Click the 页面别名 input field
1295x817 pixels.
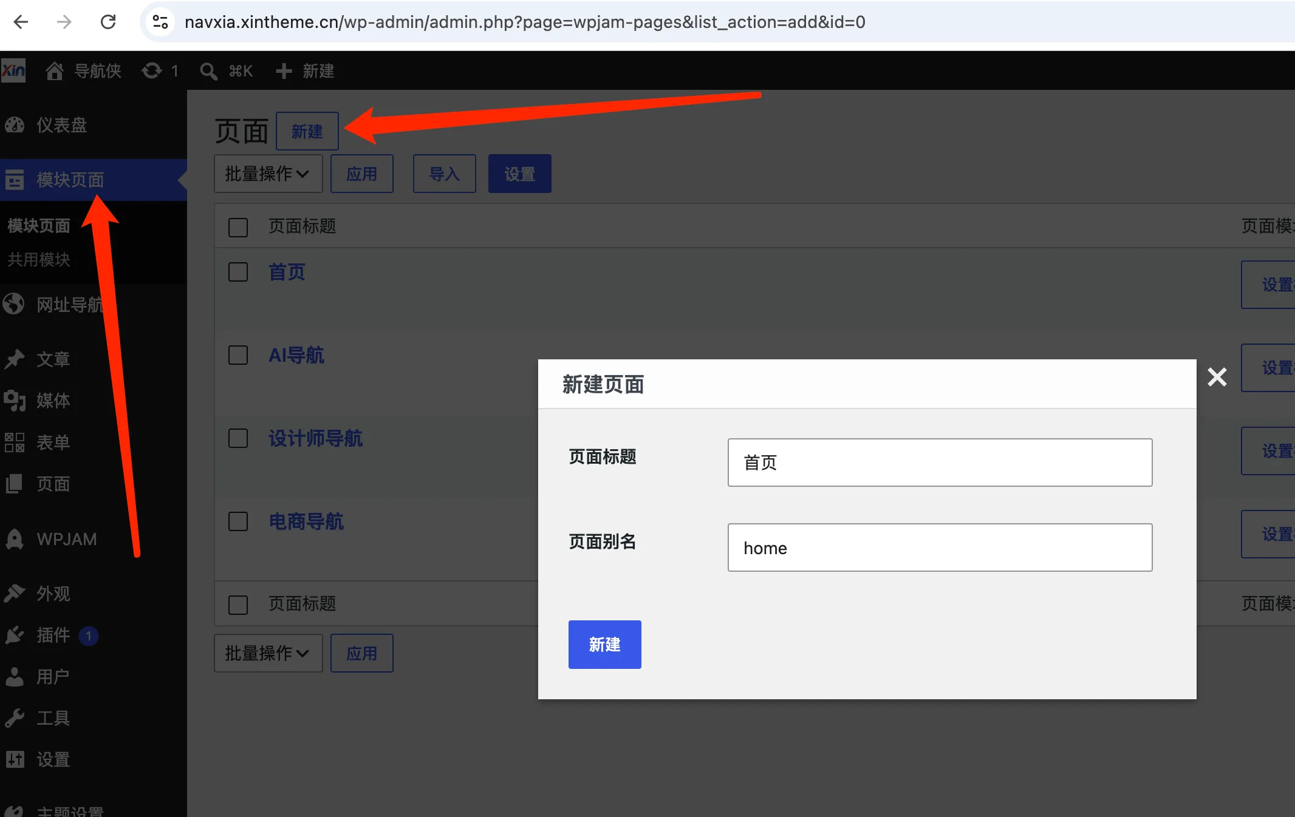[x=940, y=547]
